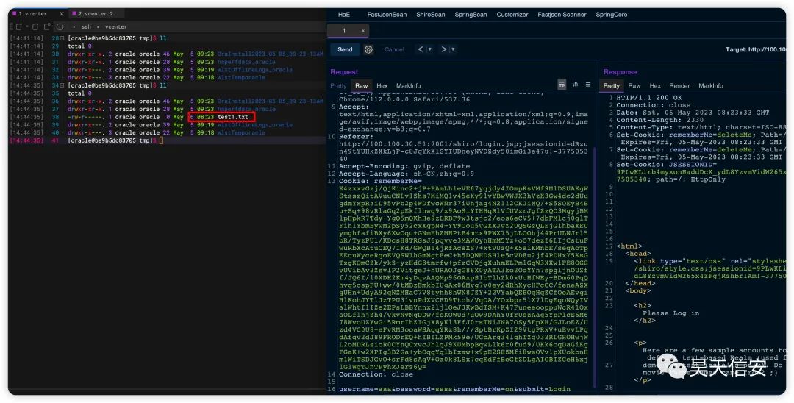Open Repeater settings gear icon
794x403 pixels.
tap(368, 49)
